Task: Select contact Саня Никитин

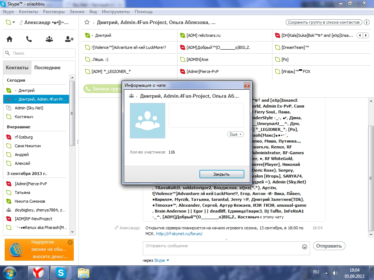Action: click(x=36, y=146)
